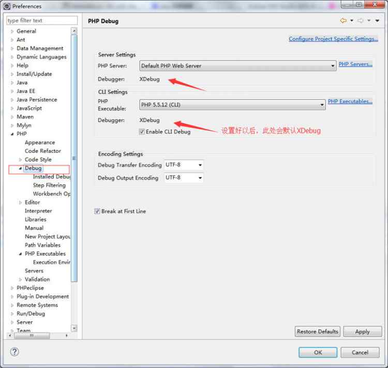Select Servers under PHP
Viewport: 388px width, 368px height.
coord(34,271)
